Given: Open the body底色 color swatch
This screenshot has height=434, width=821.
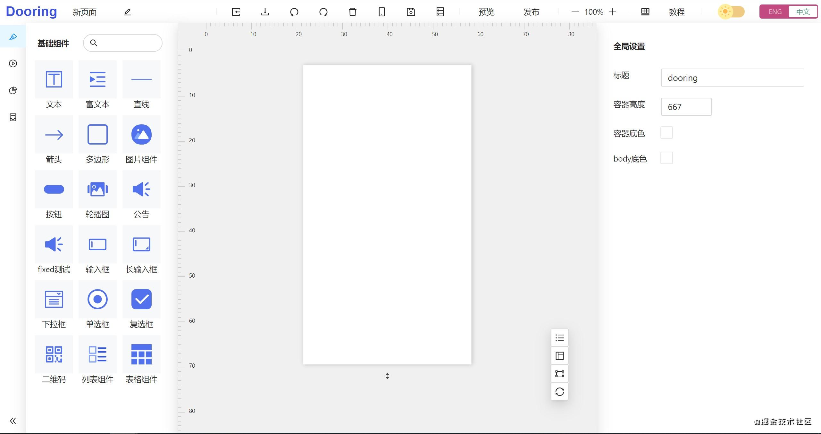Looking at the screenshot, I should click(666, 158).
